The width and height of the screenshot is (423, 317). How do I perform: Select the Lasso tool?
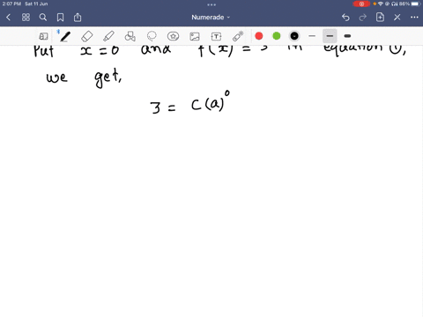point(152,36)
